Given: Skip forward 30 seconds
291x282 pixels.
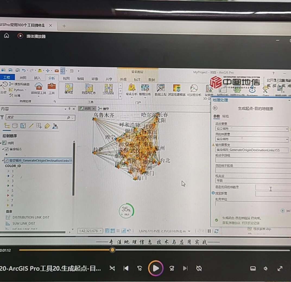Looking at the screenshot, I should tap(172, 268).
